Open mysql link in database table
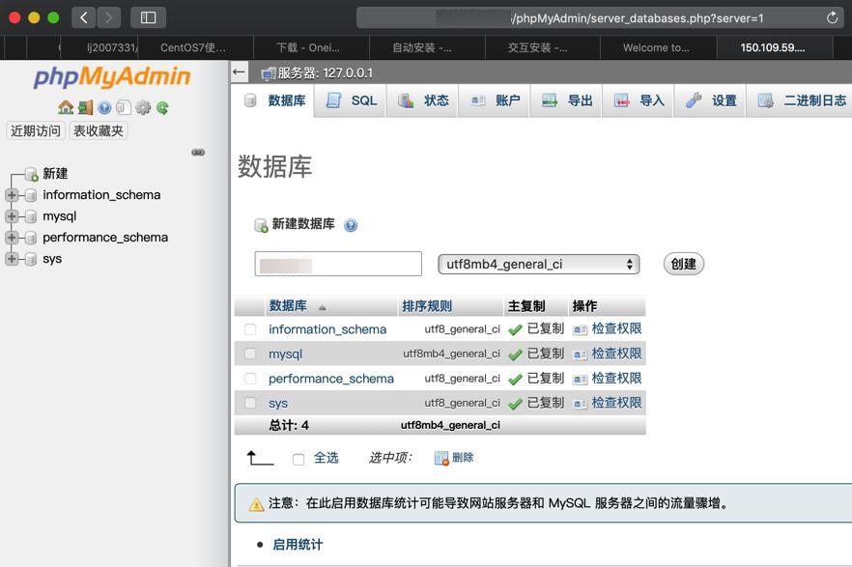 [x=285, y=354]
